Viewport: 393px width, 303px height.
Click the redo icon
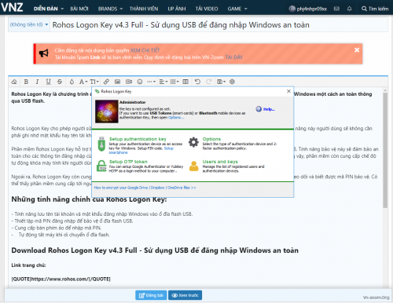pyautogui.click(x=208, y=82)
